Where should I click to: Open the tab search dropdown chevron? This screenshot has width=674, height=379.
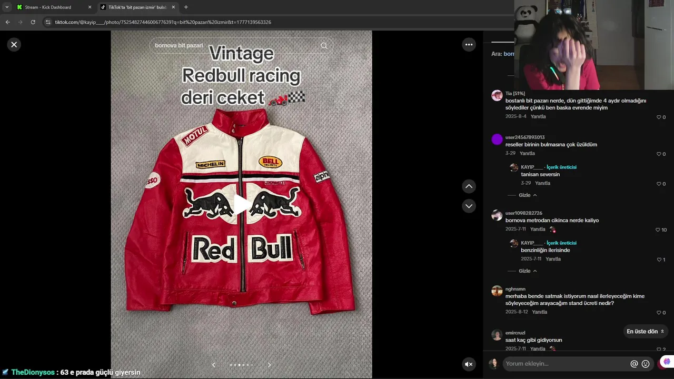coord(7,7)
